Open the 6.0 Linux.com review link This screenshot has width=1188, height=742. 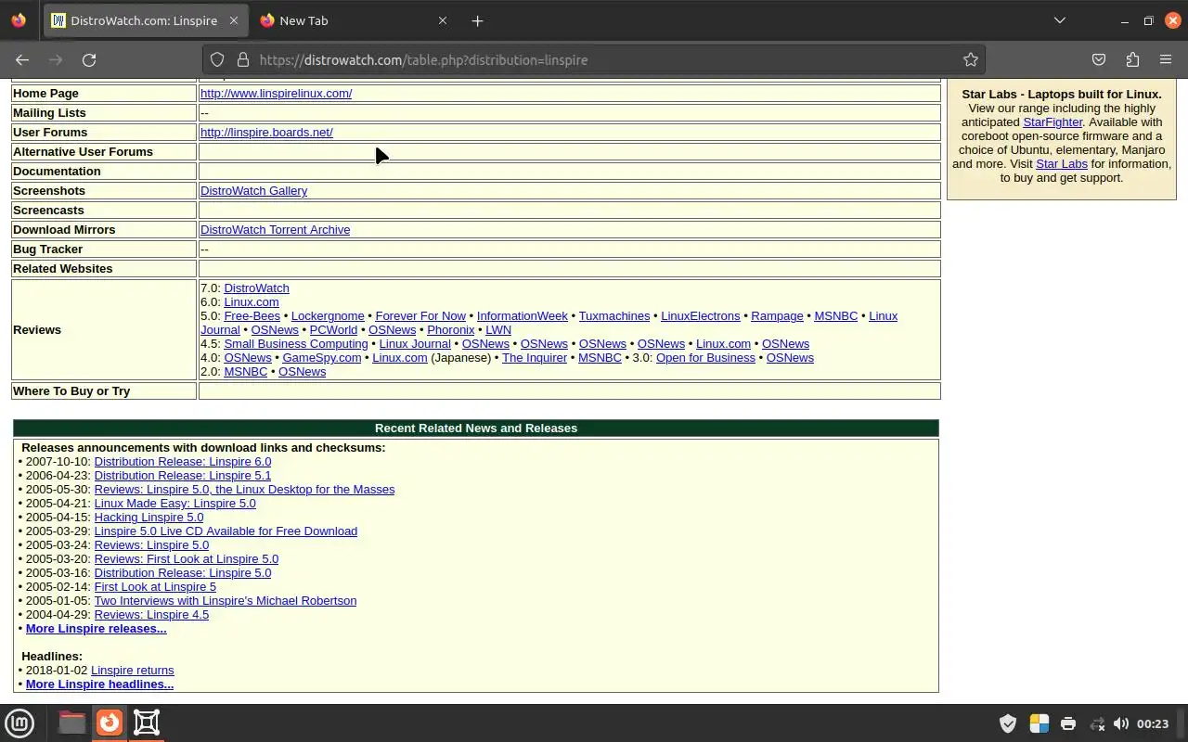click(x=252, y=302)
